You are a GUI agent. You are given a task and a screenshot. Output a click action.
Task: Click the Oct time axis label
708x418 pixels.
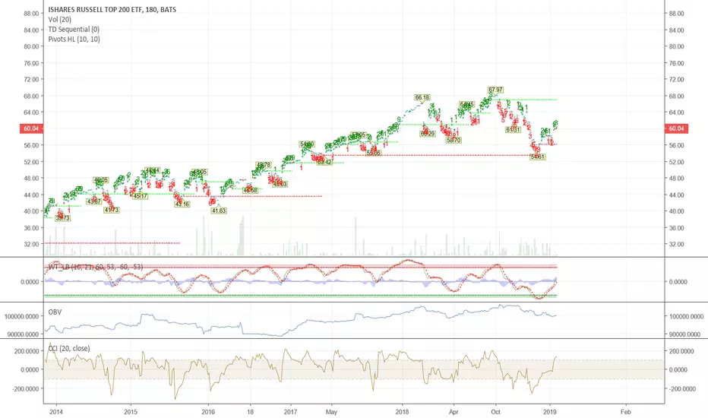[x=496, y=412]
